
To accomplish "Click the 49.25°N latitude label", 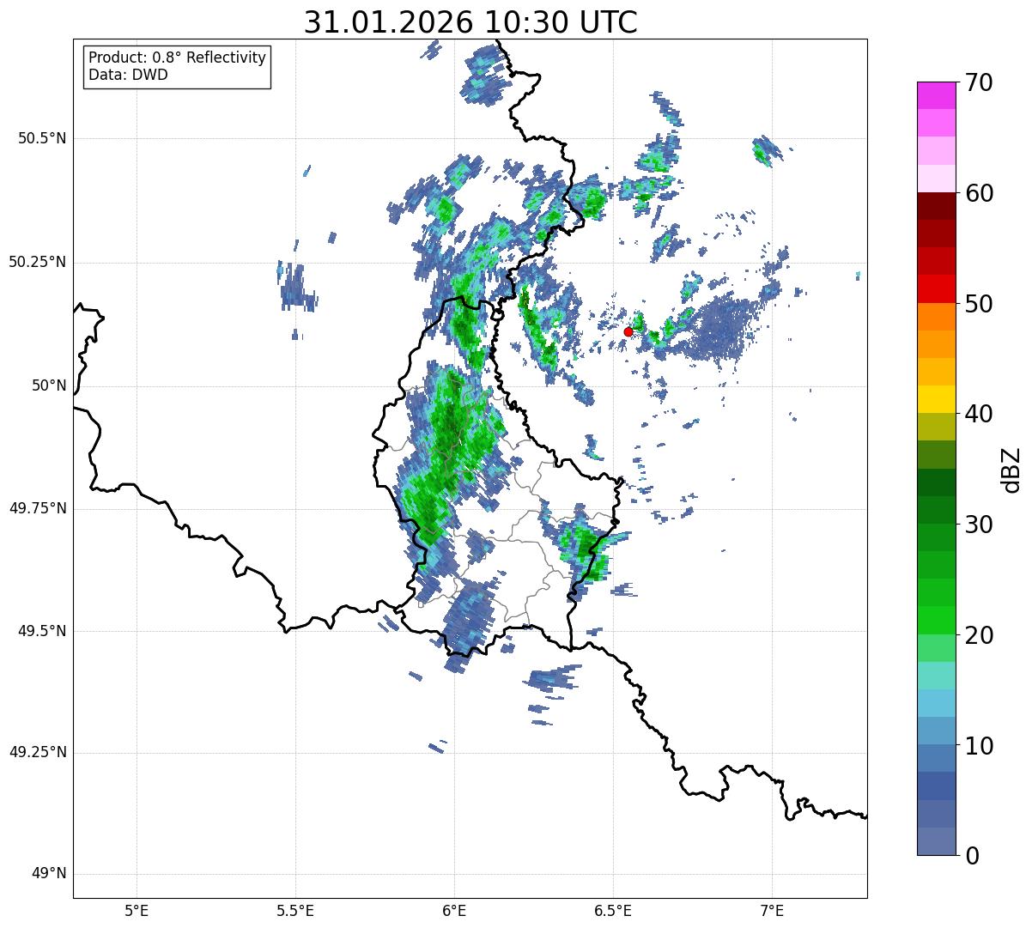I will 37,753.
